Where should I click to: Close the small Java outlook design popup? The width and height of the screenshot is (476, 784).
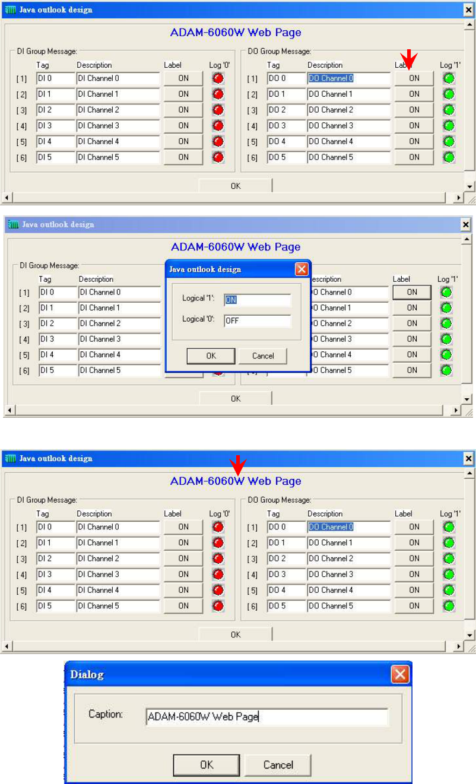tap(302, 269)
